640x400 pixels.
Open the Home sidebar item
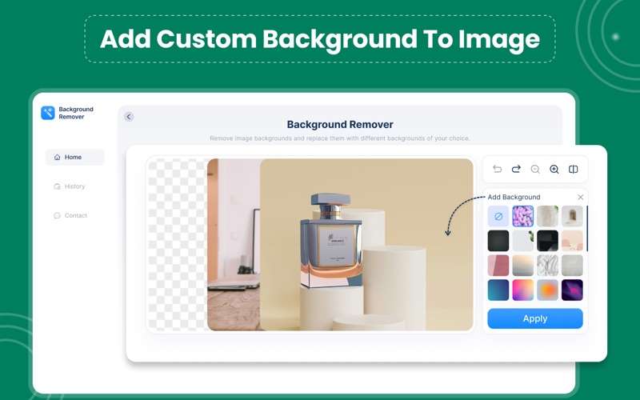[x=75, y=157]
